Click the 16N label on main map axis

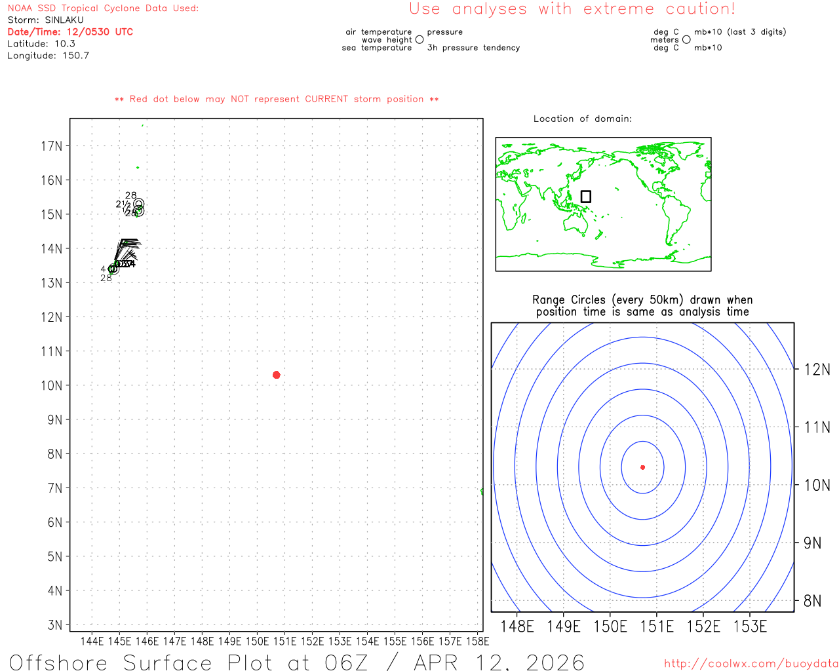[52, 180]
